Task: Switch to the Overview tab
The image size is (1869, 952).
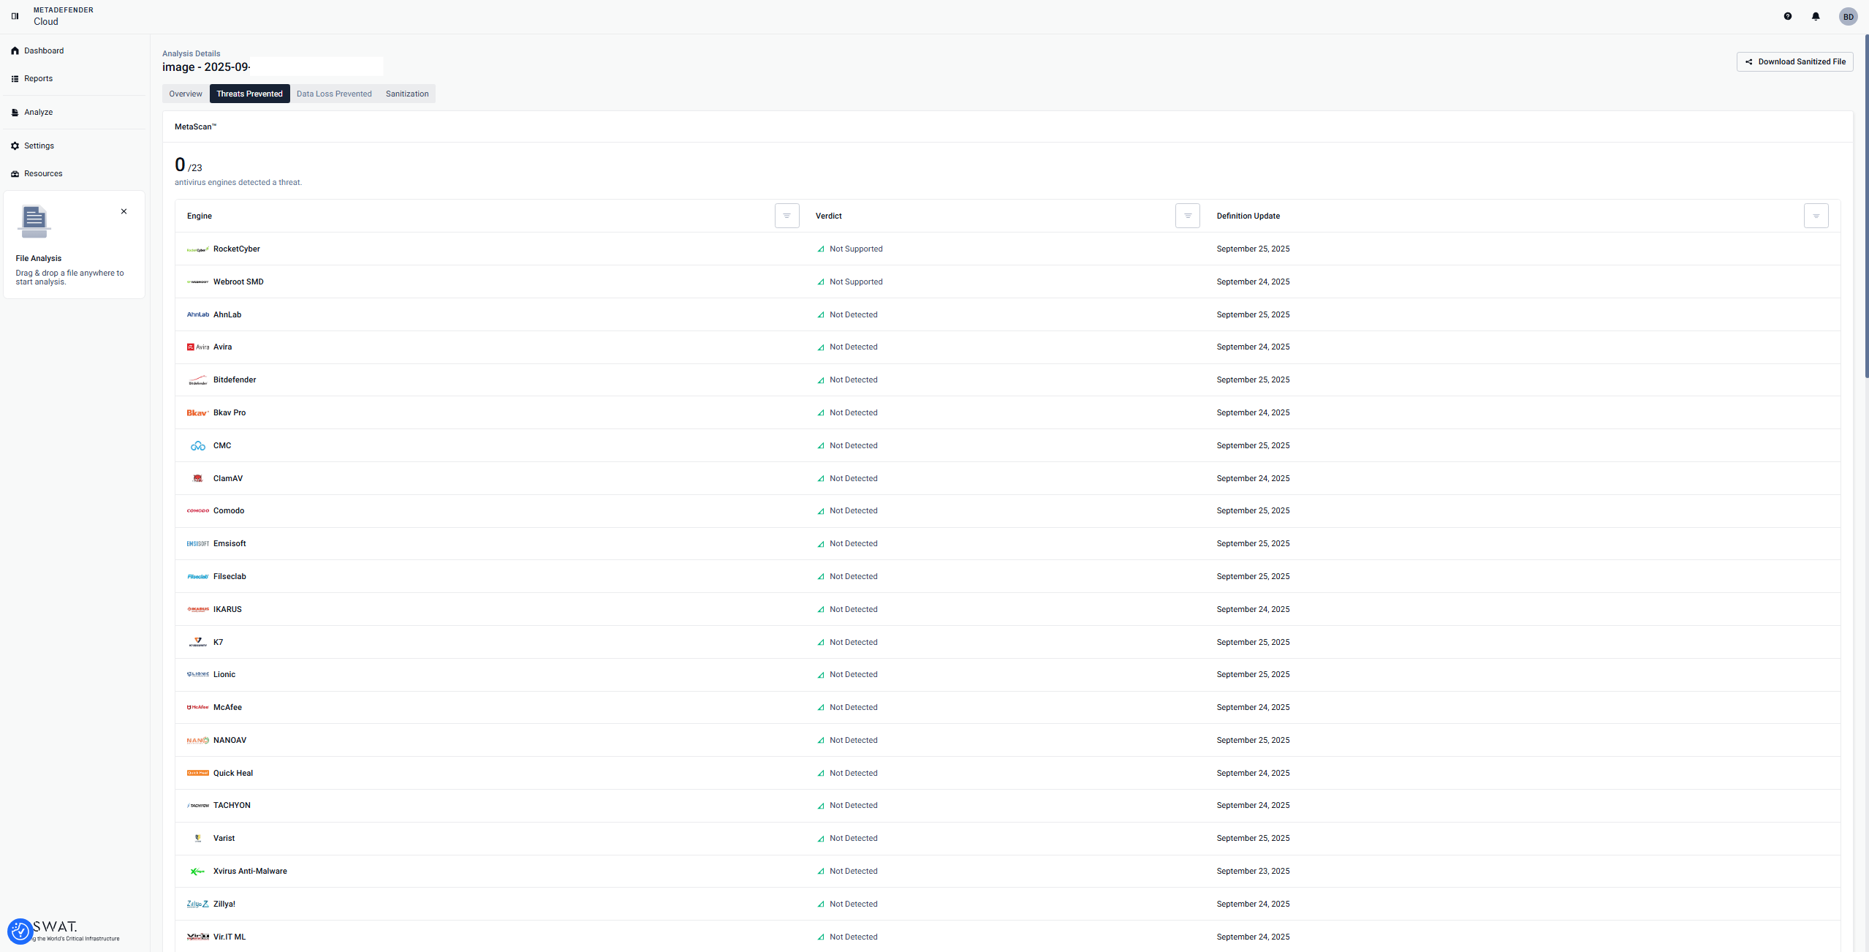Action: (186, 94)
